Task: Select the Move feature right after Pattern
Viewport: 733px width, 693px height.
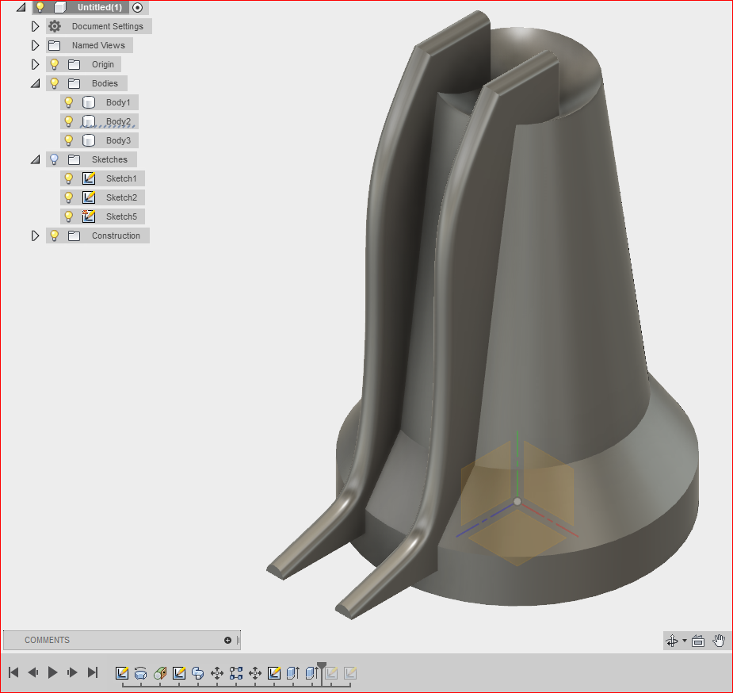Action: point(255,673)
